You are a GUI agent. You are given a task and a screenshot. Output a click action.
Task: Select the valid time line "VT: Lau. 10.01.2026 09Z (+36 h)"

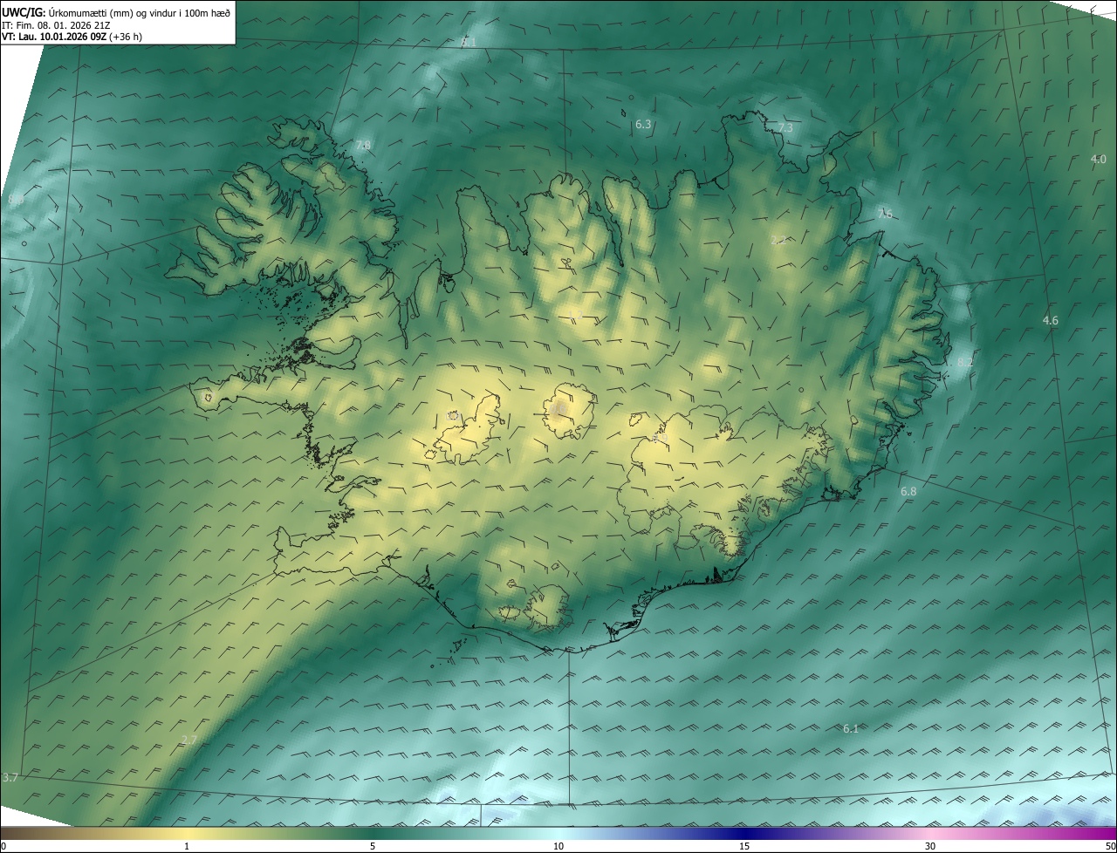[x=72, y=37]
